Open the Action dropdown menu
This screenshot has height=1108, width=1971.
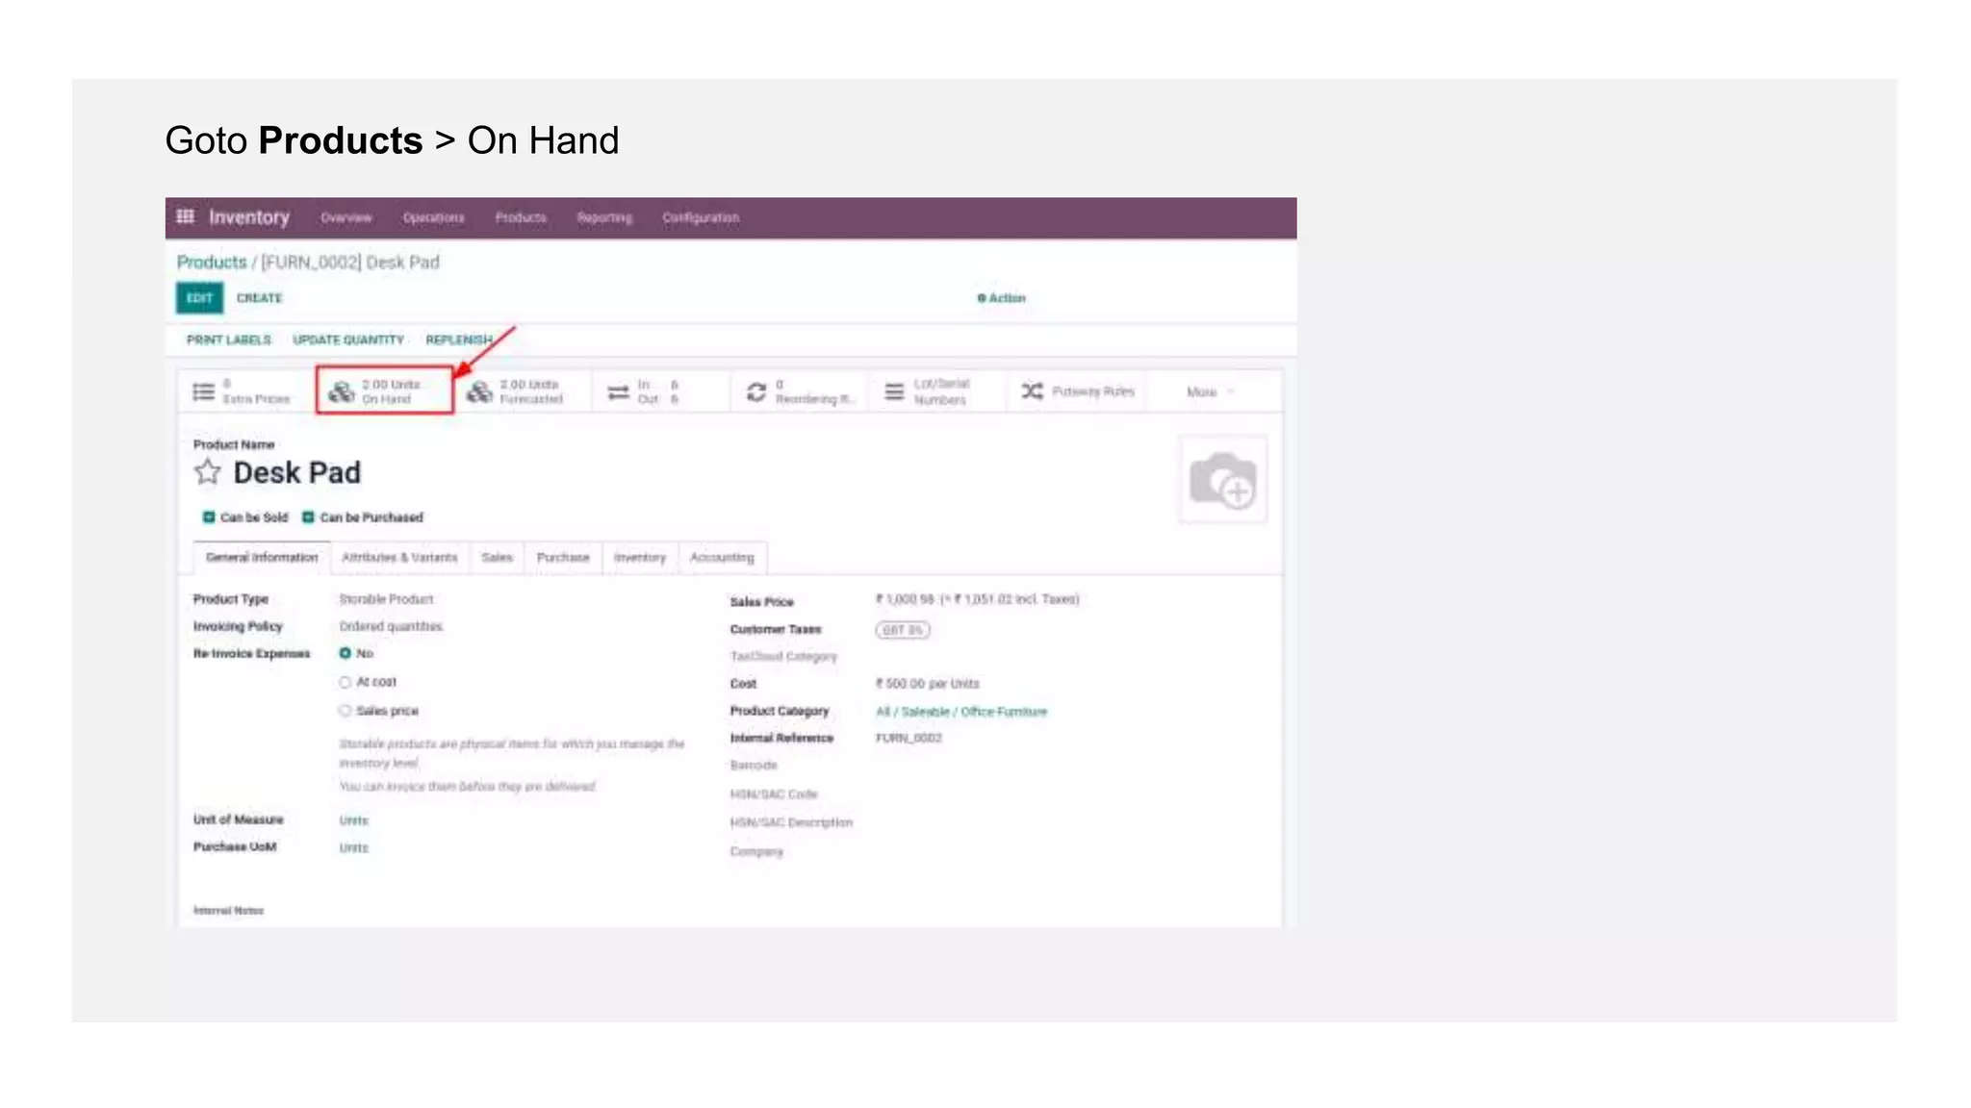coord(1002,298)
